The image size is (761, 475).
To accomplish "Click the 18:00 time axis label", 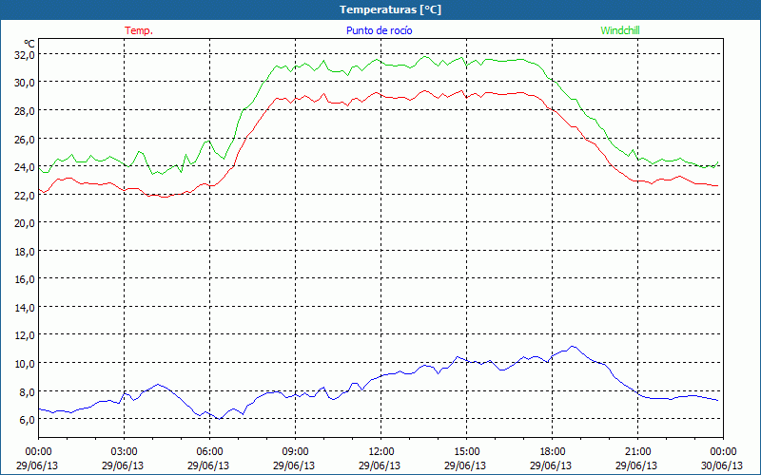I will (x=552, y=452).
